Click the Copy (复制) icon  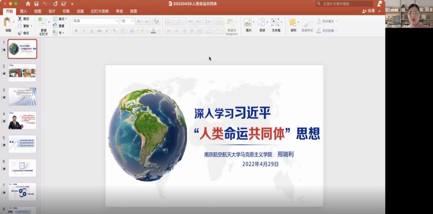20,26
